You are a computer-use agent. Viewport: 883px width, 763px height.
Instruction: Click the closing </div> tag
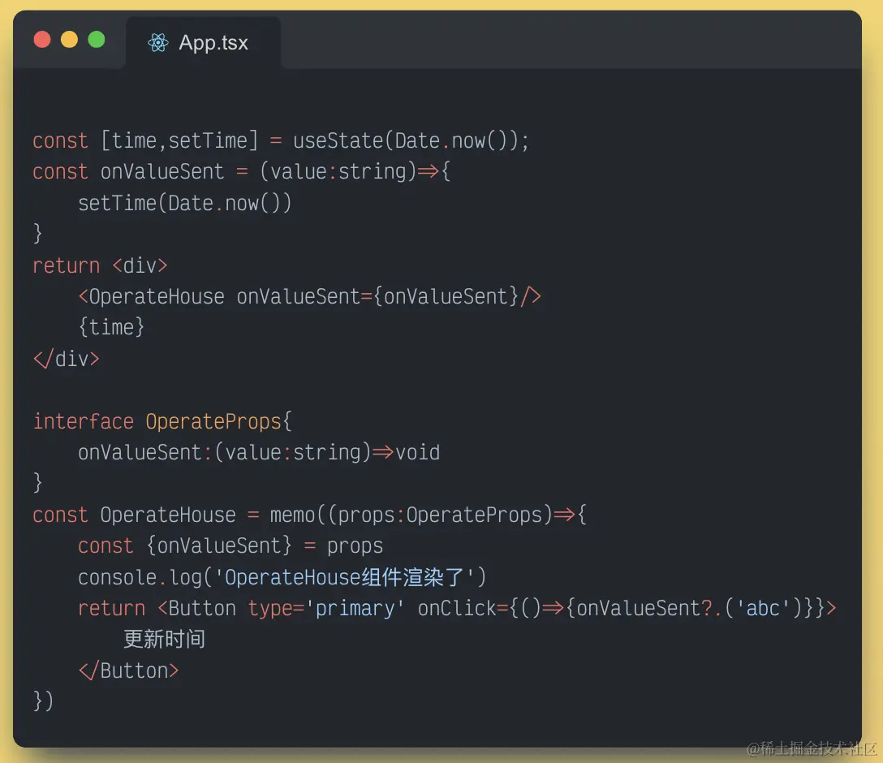coord(67,359)
